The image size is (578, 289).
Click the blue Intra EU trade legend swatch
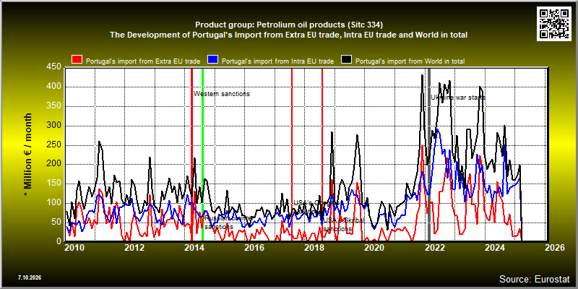pyautogui.click(x=213, y=61)
